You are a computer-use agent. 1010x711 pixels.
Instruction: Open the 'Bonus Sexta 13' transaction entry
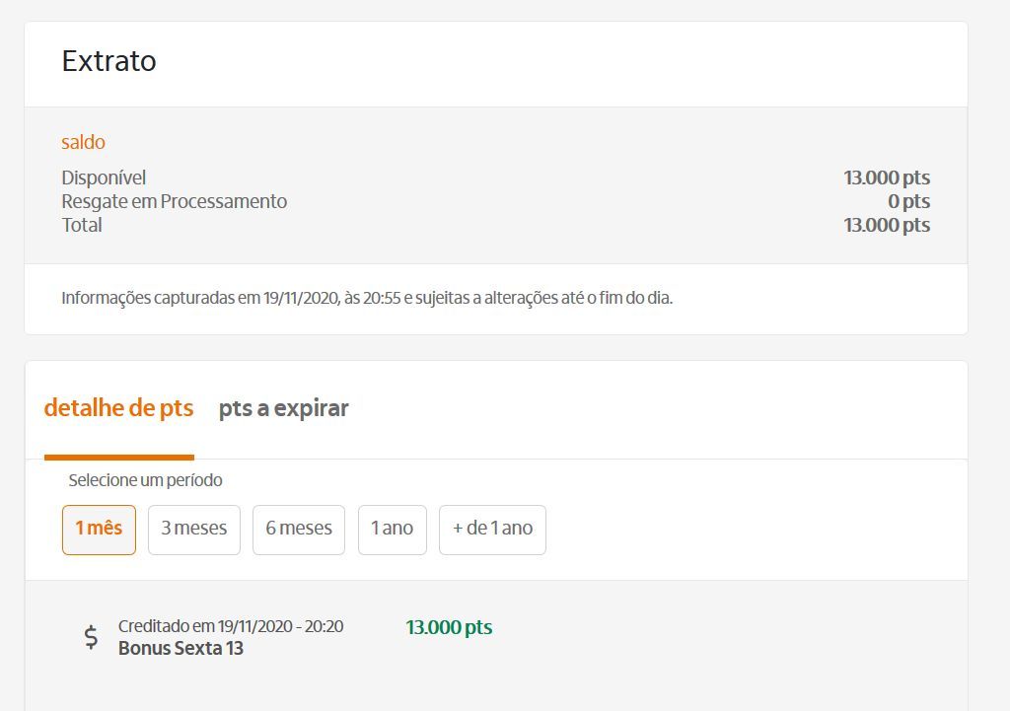180,649
